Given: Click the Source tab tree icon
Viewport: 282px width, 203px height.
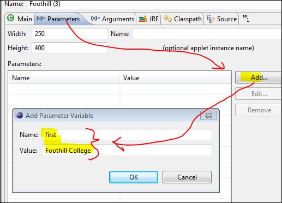Looking at the screenshot, I should 211,19.
